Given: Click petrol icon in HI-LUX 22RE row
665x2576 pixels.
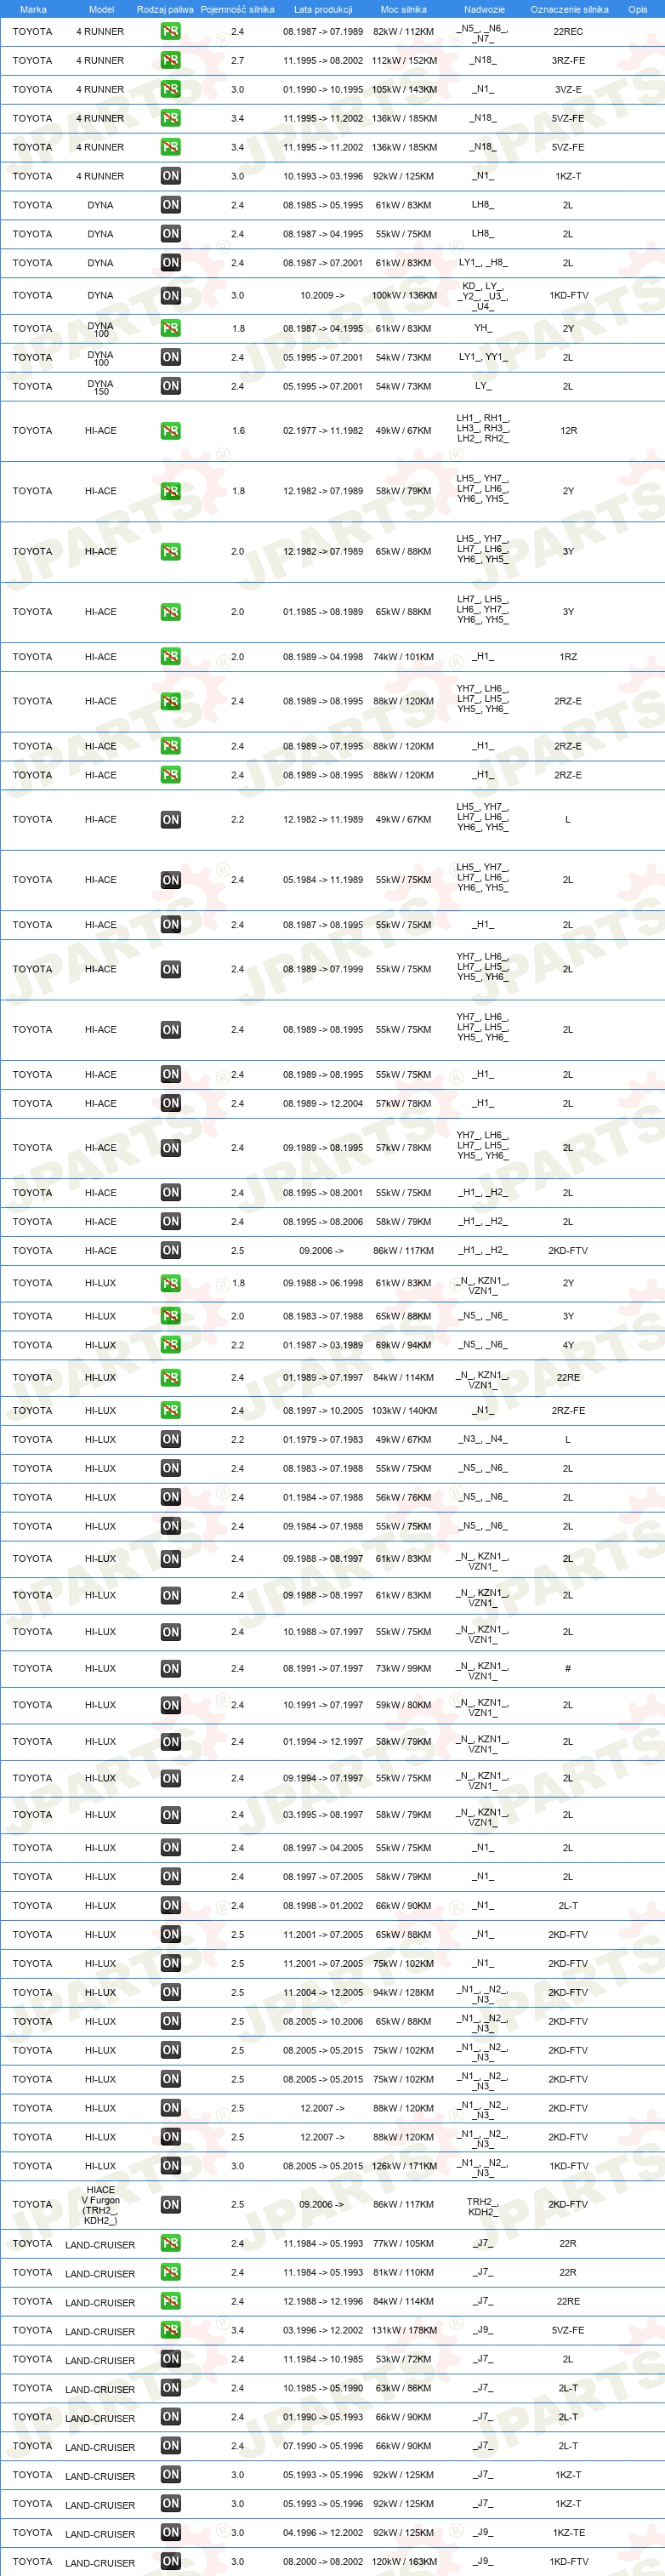Looking at the screenshot, I should pyautogui.click(x=171, y=1378).
